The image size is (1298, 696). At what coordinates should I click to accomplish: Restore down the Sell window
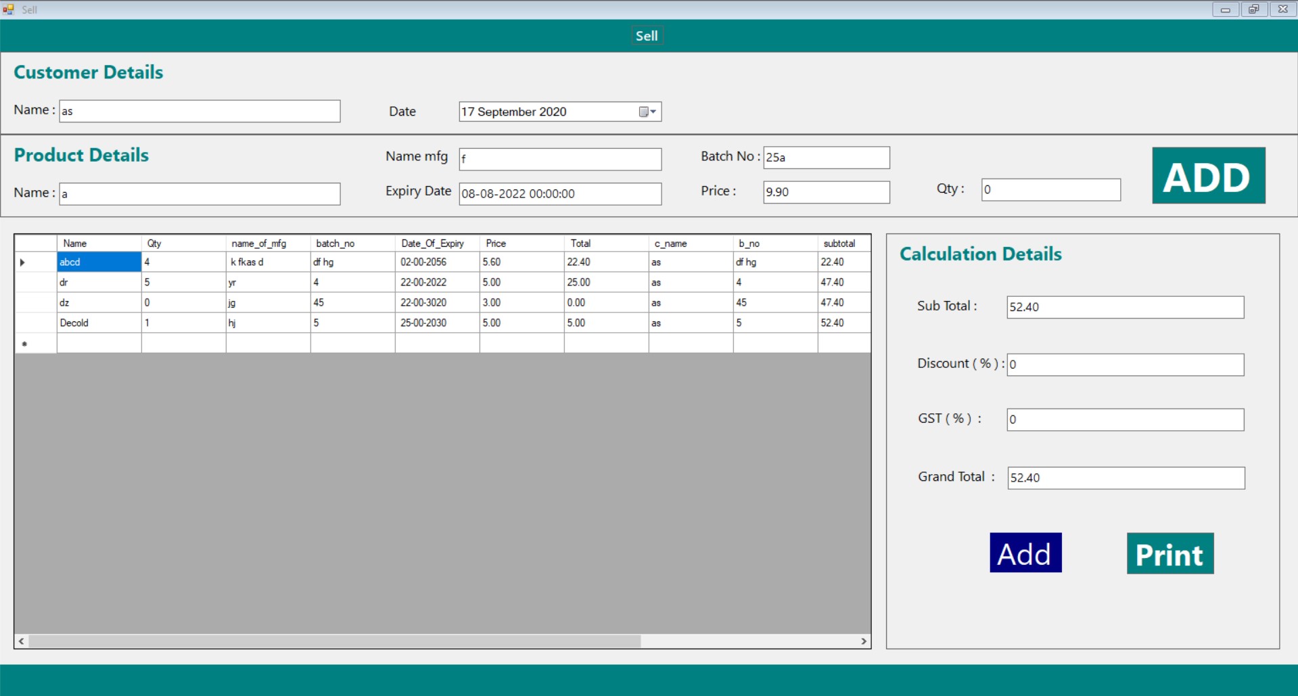(1253, 9)
